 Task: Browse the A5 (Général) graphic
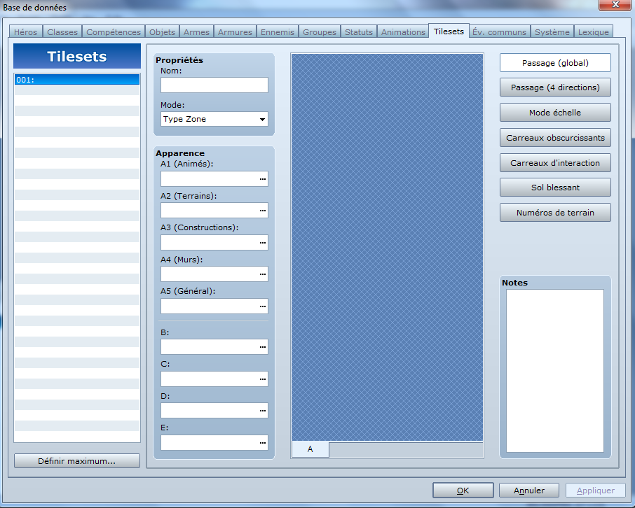coord(263,306)
